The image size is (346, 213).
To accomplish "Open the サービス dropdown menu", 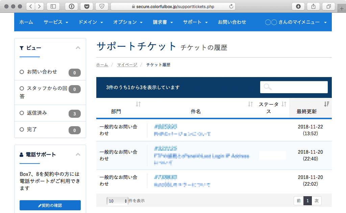I will 56,22.
